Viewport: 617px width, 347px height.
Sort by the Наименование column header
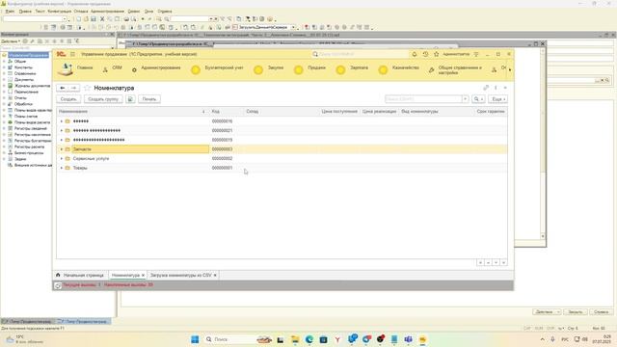[x=132, y=112]
